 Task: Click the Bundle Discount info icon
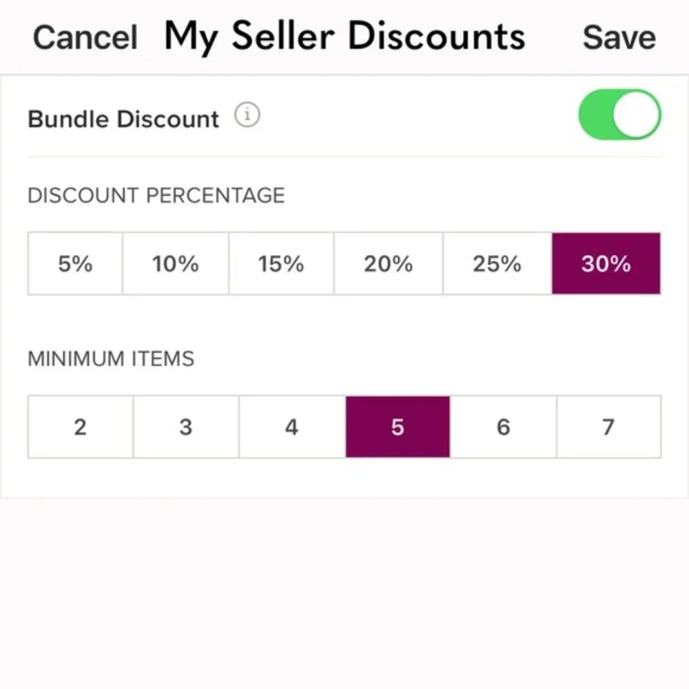point(247,116)
